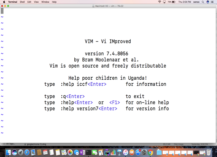Open Reminders list icon in Dock
217x157 pixels.
(x=52, y=152)
